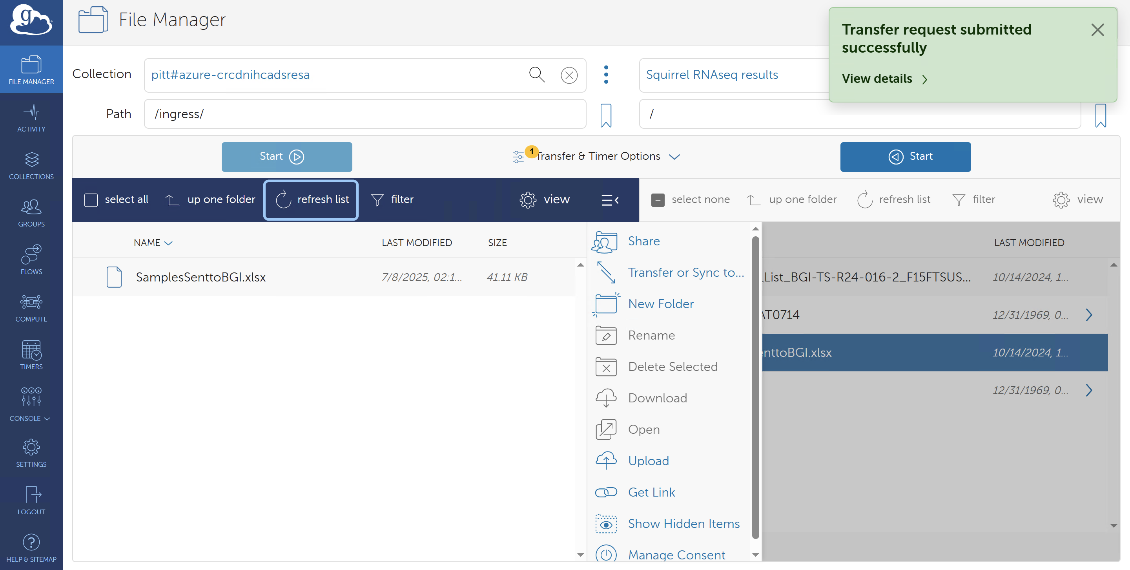The height and width of the screenshot is (570, 1130).
Task: Select File Manager in sidebar
Action: click(x=31, y=70)
